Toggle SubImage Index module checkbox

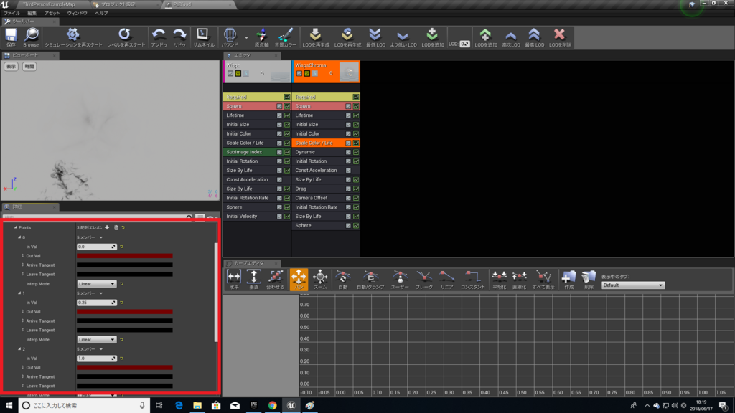tap(279, 152)
